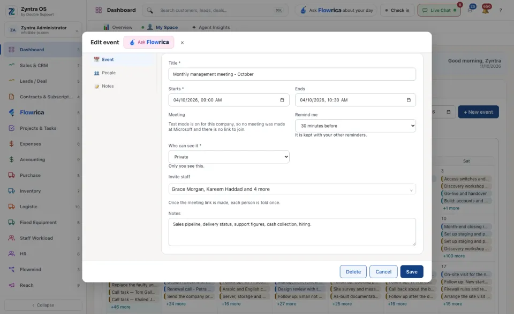Open Sales & CRM sidebar icon
Screen dimensions: 514x314
click(11, 65)
